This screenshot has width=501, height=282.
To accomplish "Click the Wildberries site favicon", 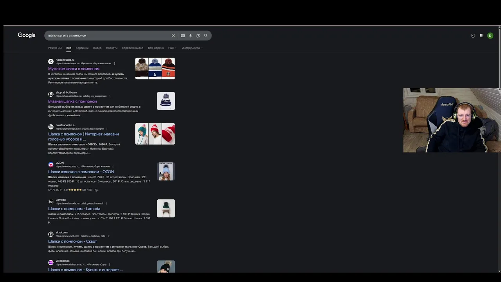I will pyautogui.click(x=51, y=262).
